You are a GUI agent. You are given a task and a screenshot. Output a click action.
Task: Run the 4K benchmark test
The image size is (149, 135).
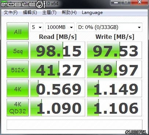tap(18, 88)
